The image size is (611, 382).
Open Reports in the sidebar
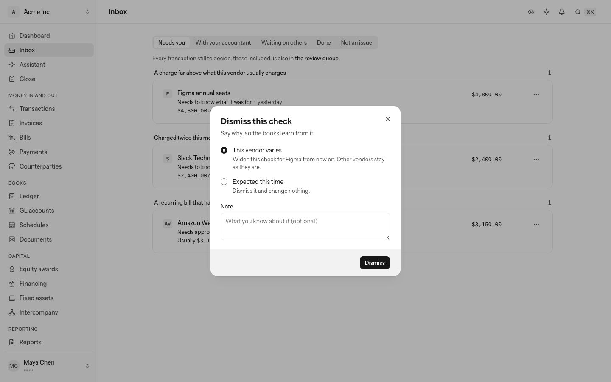[49, 342]
